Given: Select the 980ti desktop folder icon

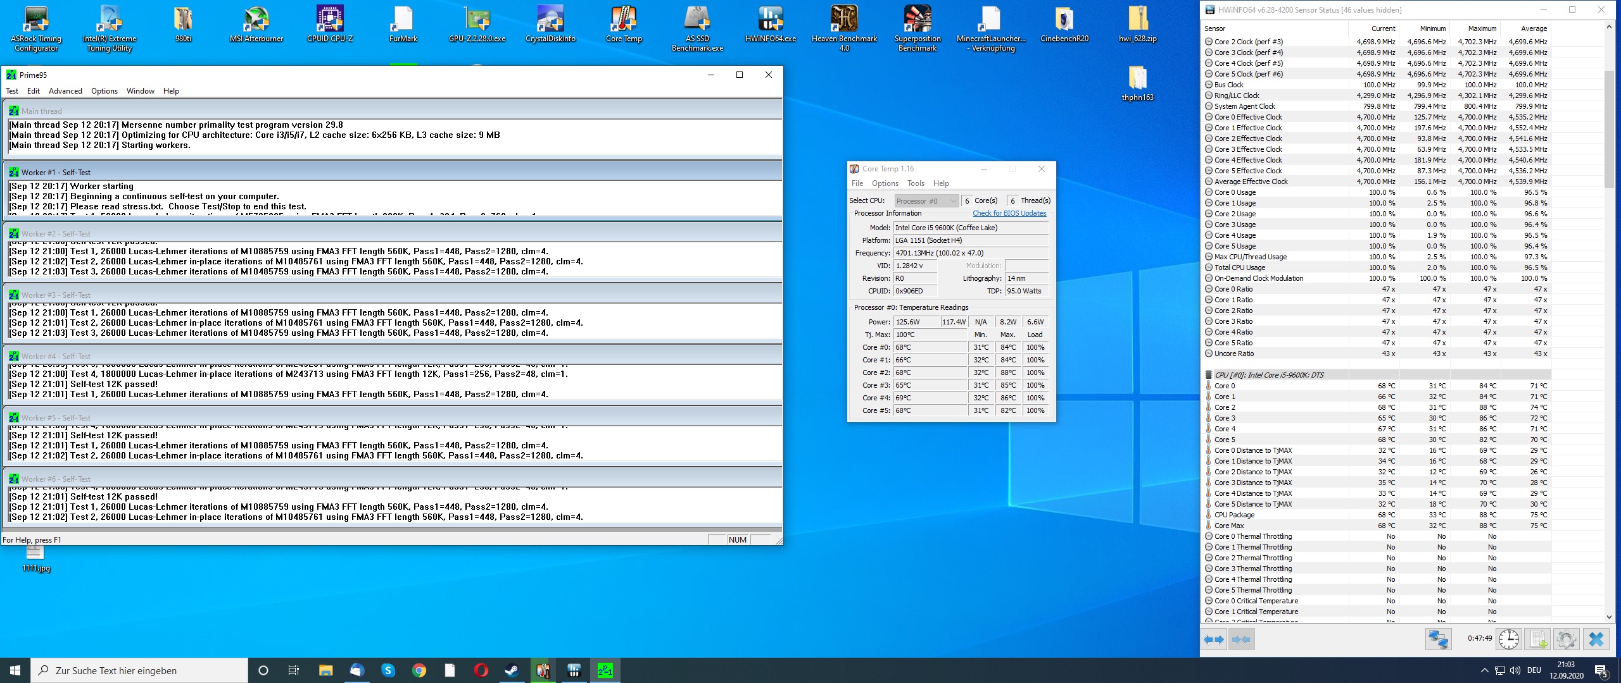Looking at the screenshot, I should click(x=183, y=25).
